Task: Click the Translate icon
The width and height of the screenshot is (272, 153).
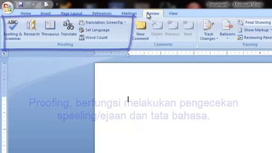Action: pyautogui.click(x=69, y=25)
